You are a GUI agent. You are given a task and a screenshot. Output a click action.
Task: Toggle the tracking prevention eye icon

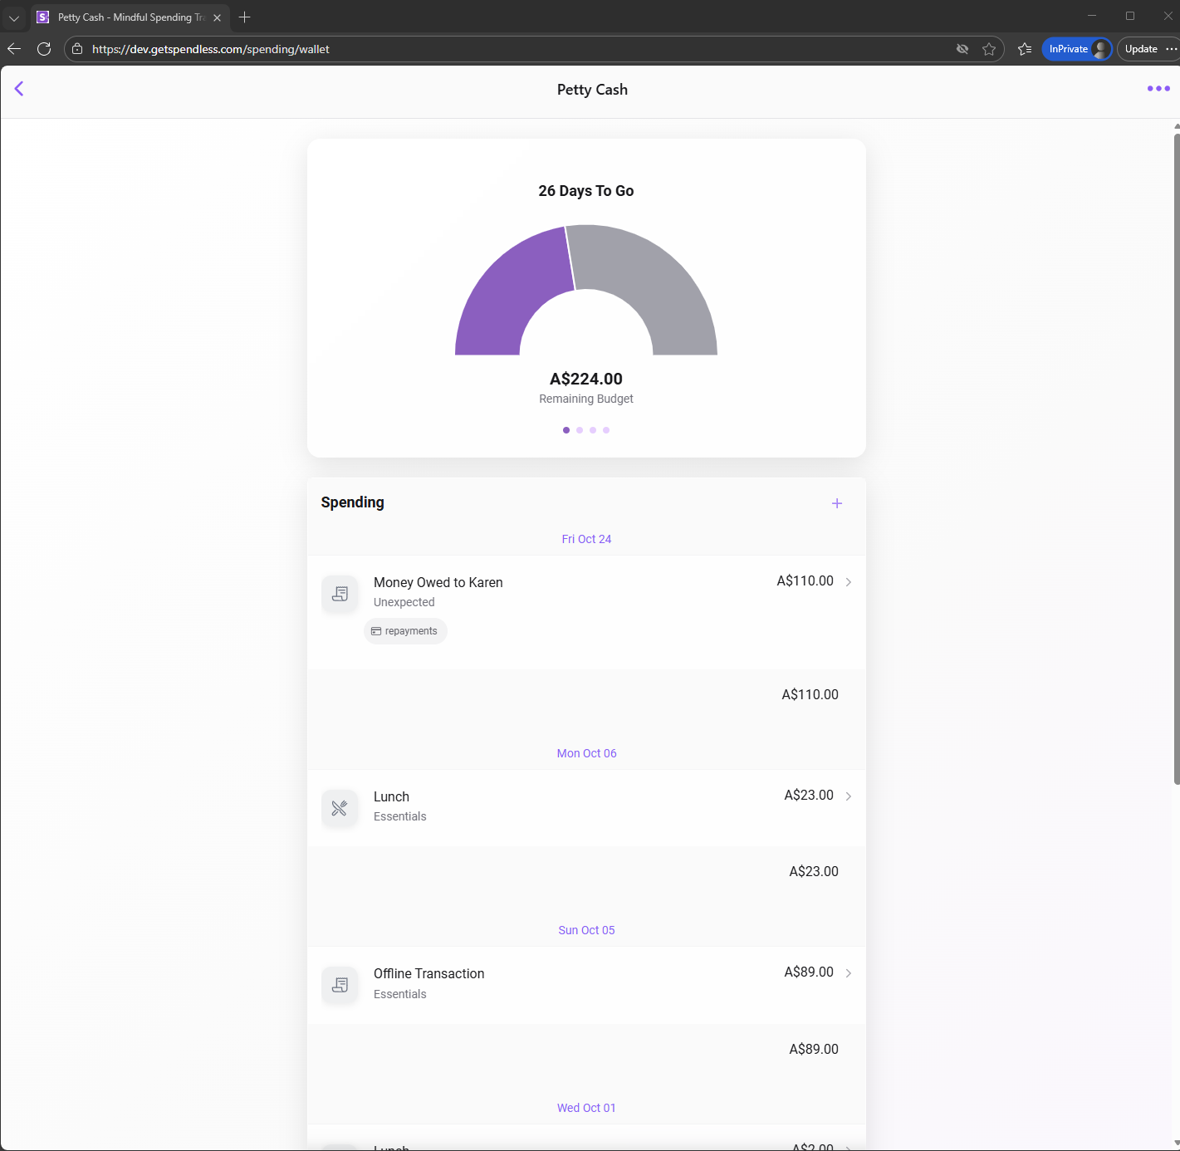[x=962, y=49]
